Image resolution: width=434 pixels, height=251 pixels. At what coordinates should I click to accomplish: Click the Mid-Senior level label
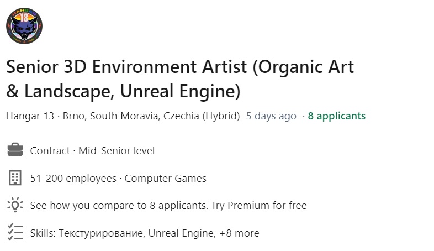click(x=117, y=150)
